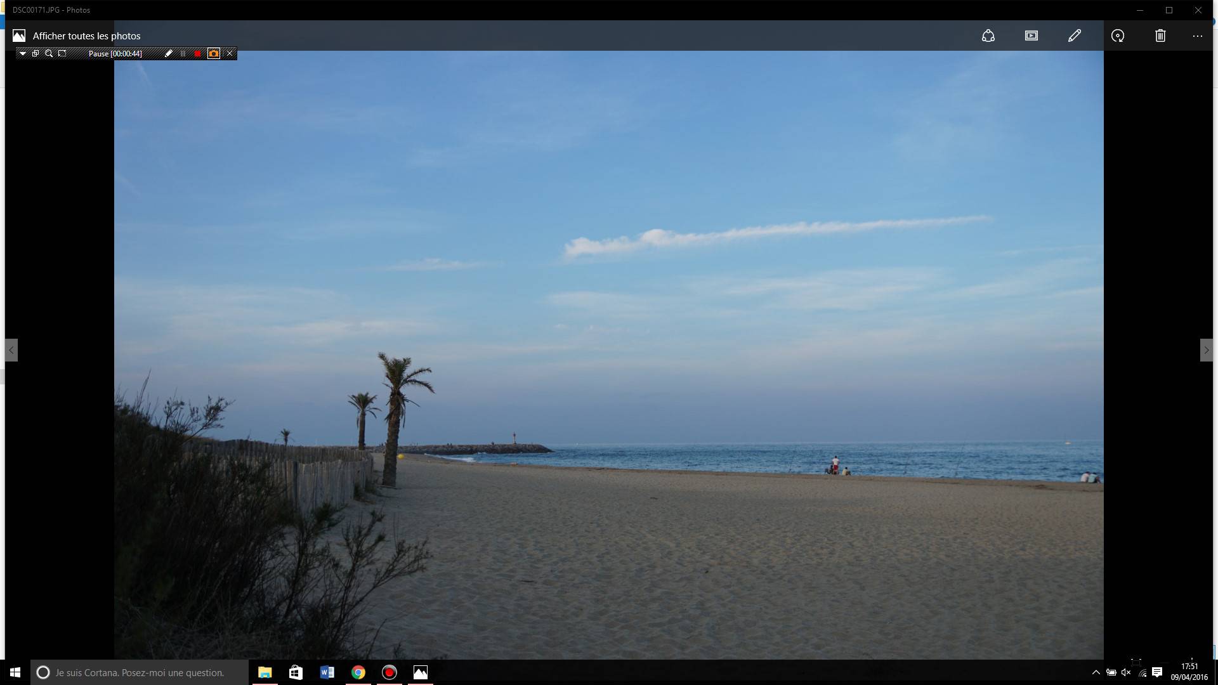This screenshot has height=685, width=1218.
Task: Click the recorder magnifier zoom icon
Action: coord(49,54)
